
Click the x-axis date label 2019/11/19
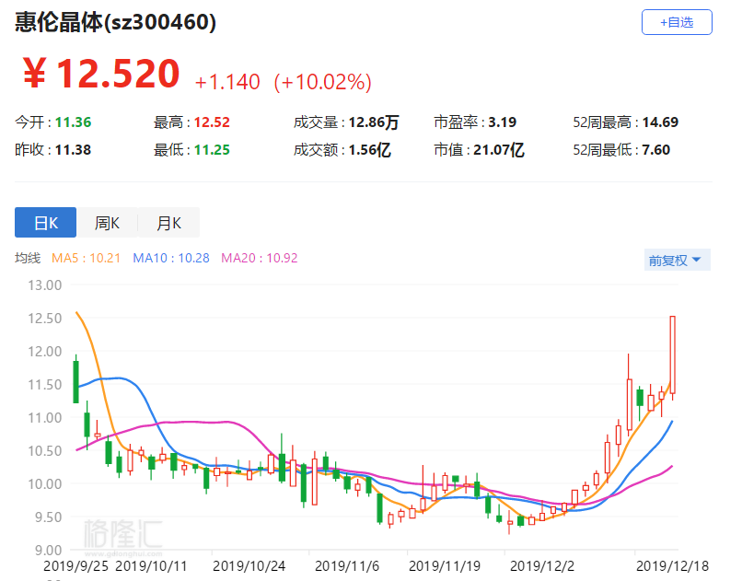(x=445, y=566)
